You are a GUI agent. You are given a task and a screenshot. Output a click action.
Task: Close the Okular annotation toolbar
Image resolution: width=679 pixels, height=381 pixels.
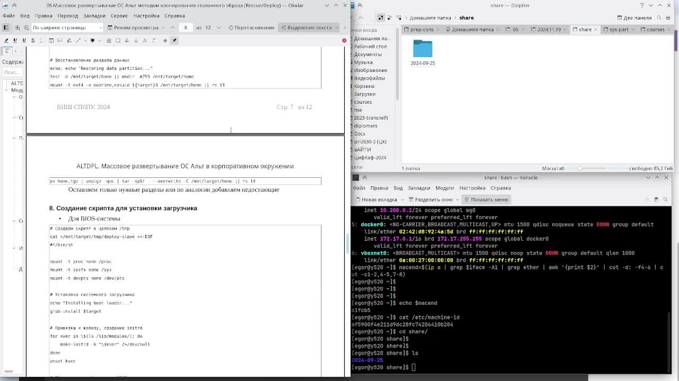click(x=344, y=40)
